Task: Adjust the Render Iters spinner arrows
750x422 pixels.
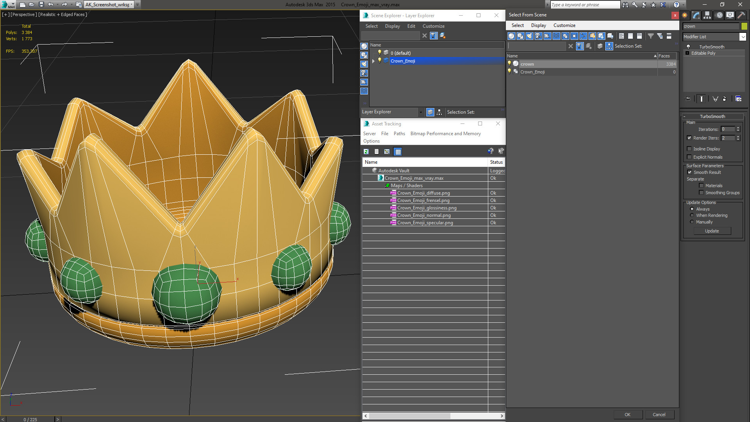Action: coord(738,138)
